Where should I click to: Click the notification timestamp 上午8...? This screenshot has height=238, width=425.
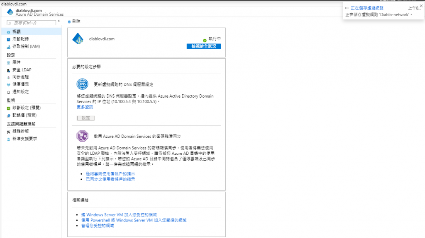pyautogui.click(x=415, y=8)
